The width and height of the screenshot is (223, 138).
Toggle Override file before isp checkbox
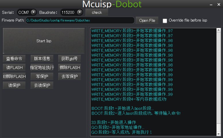point(165,21)
